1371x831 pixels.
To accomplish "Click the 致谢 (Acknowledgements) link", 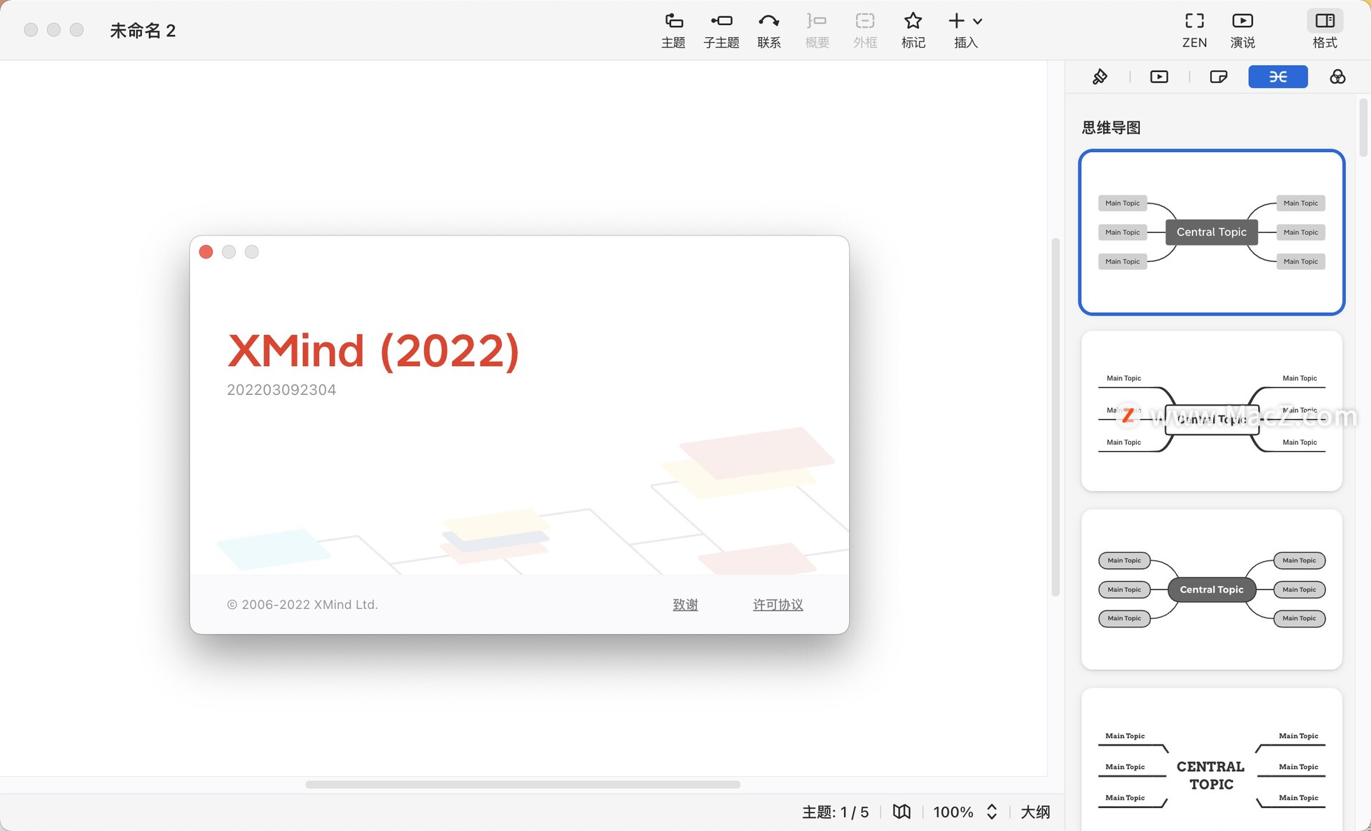I will [686, 603].
